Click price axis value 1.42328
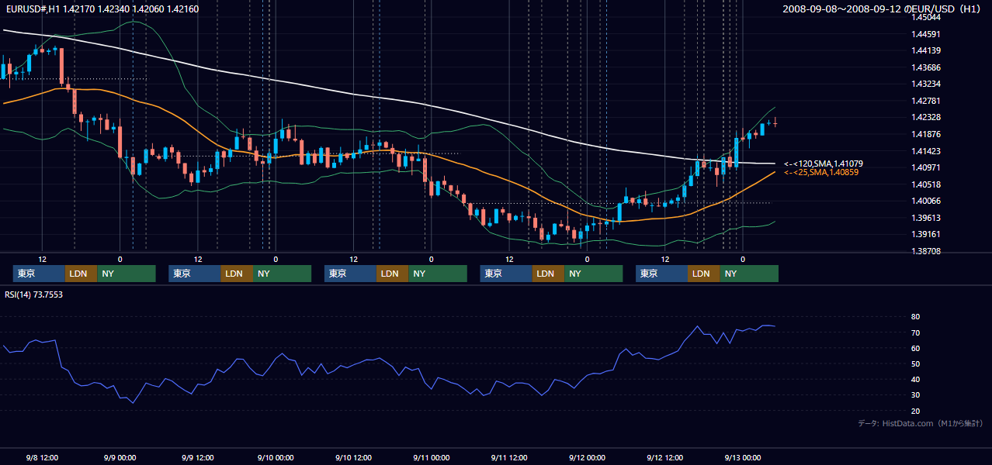 point(926,117)
